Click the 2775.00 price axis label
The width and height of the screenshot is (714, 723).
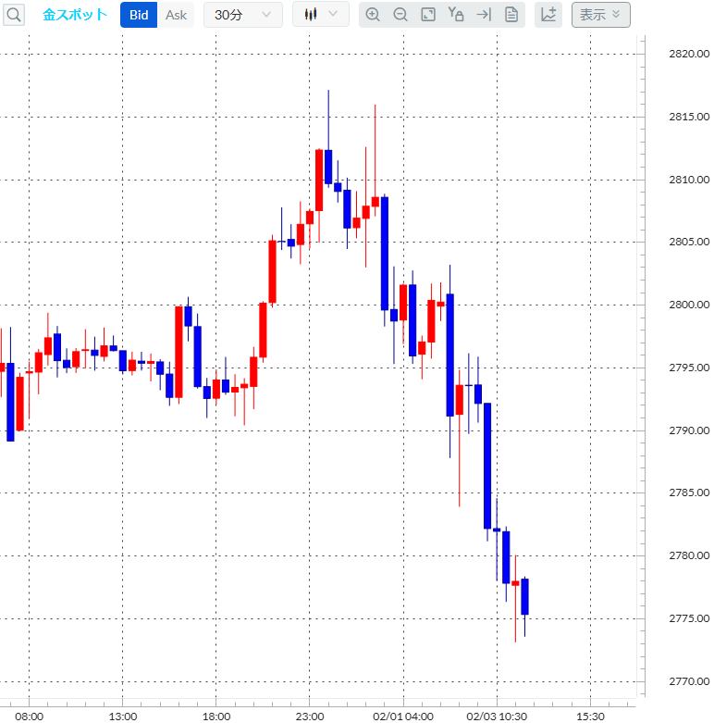[x=689, y=618]
